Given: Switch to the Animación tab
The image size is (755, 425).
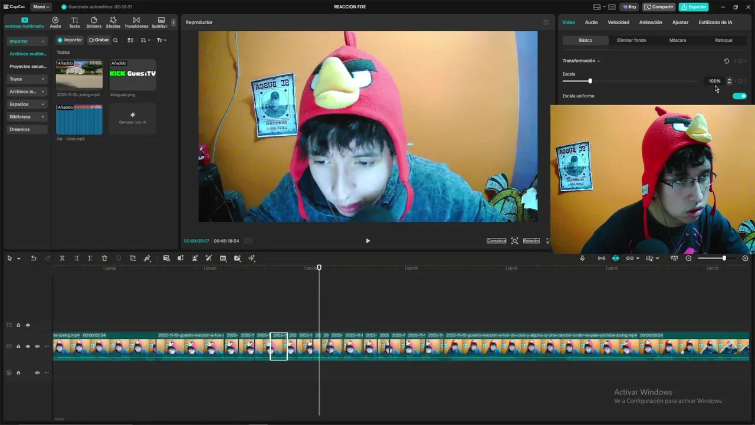Looking at the screenshot, I should pos(651,22).
